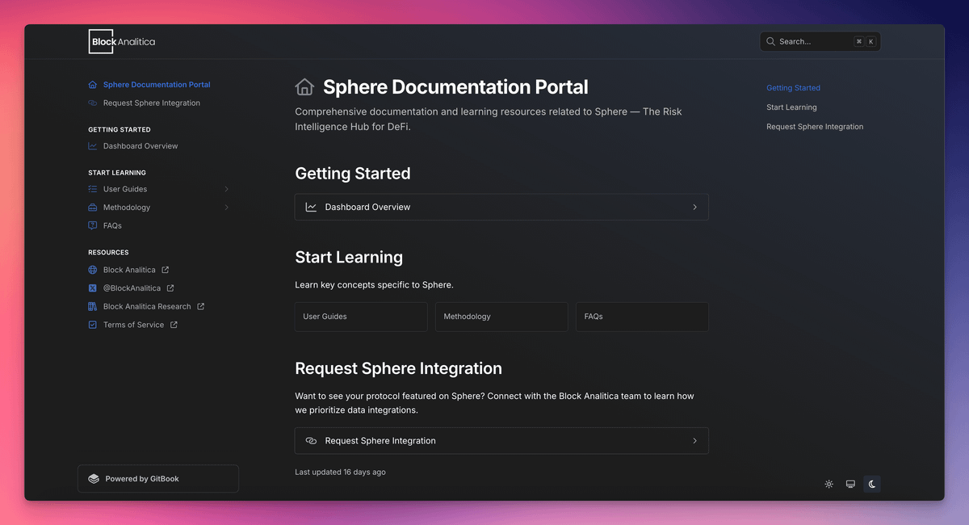Open the FAQs card
The width and height of the screenshot is (969, 525).
point(642,317)
